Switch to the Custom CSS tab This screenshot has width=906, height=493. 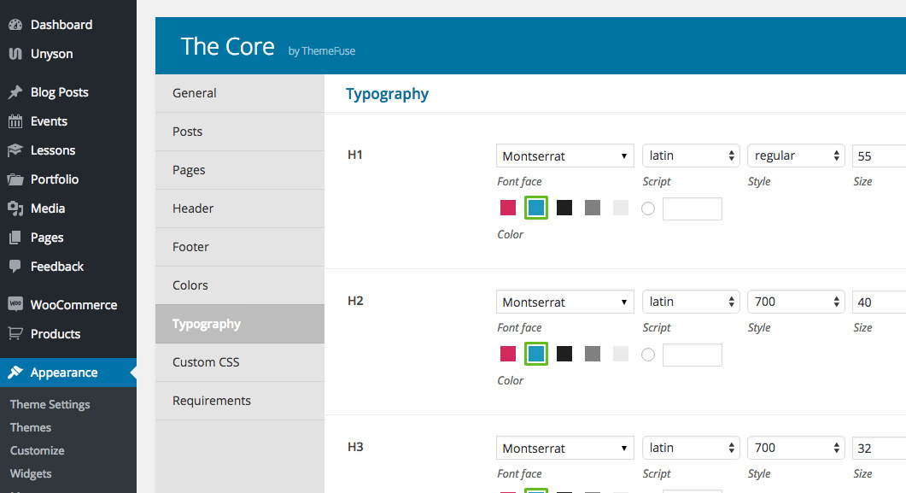(x=240, y=362)
